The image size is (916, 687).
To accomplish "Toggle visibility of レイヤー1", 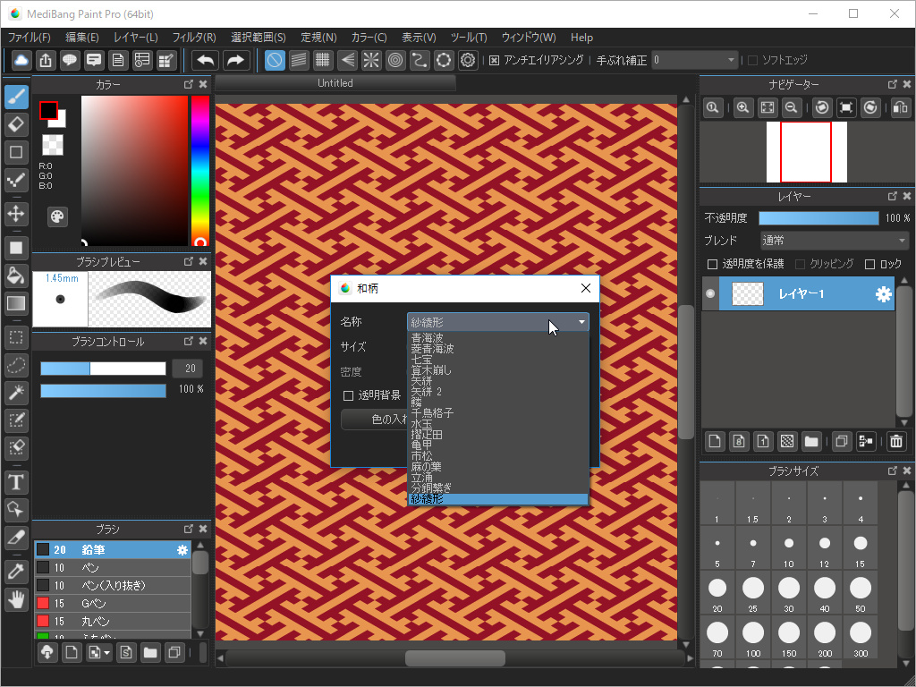I will tap(710, 293).
